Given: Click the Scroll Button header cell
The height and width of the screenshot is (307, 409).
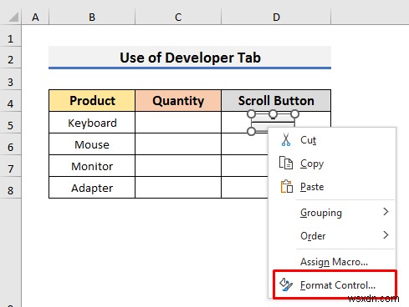Looking at the screenshot, I should (276, 101).
